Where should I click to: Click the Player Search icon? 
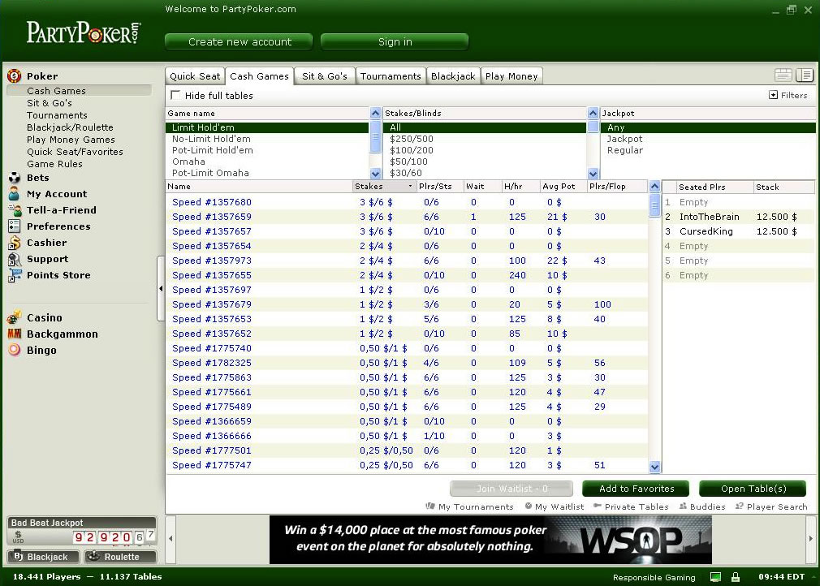click(740, 506)
